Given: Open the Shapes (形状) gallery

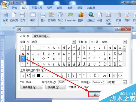Looking at the screenshot, I should [60, 18].
